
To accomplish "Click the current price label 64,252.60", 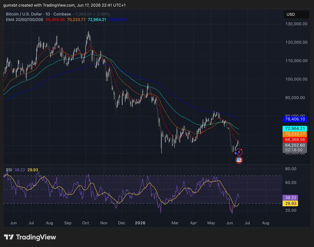I will pyautogui.click(x=295, y=145).
